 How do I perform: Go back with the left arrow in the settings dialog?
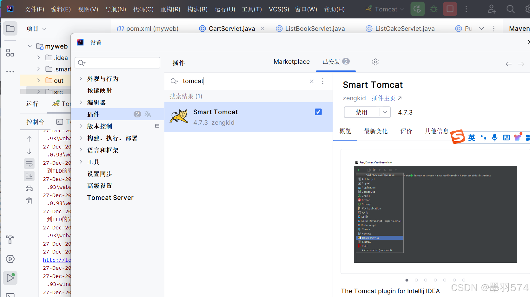(509, 64)
